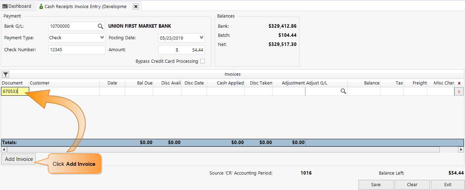Open the invoices filter funnel icon

click(x=6, y=74)
